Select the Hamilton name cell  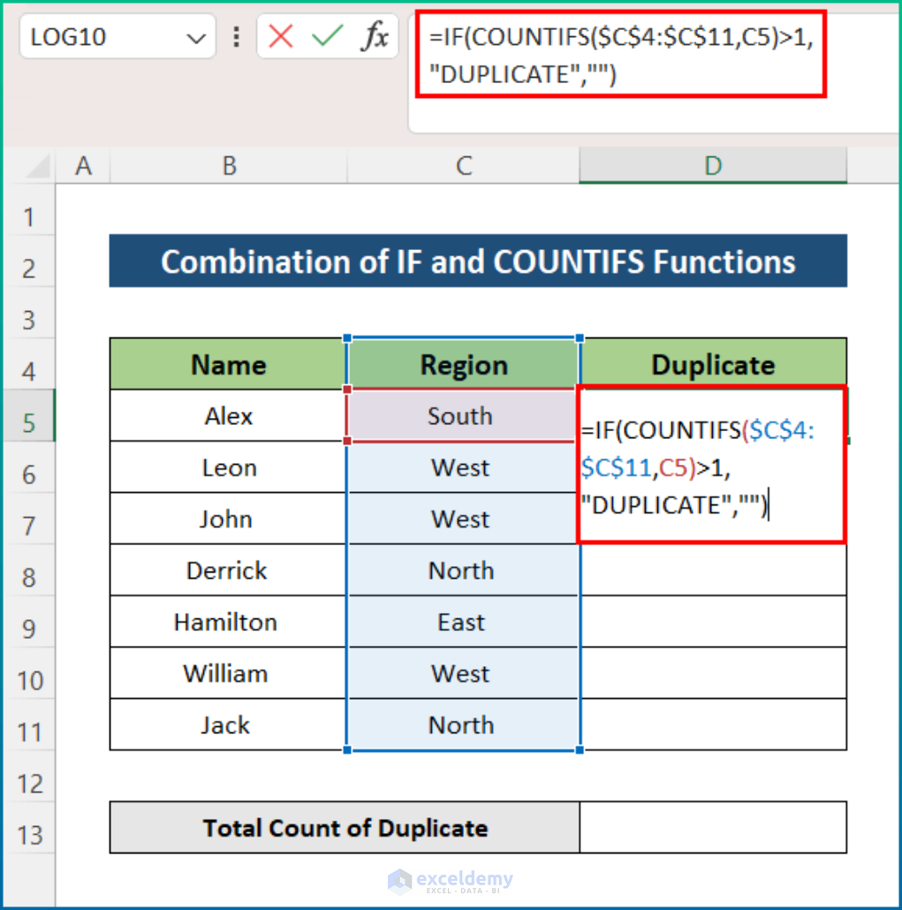[225, 622]
